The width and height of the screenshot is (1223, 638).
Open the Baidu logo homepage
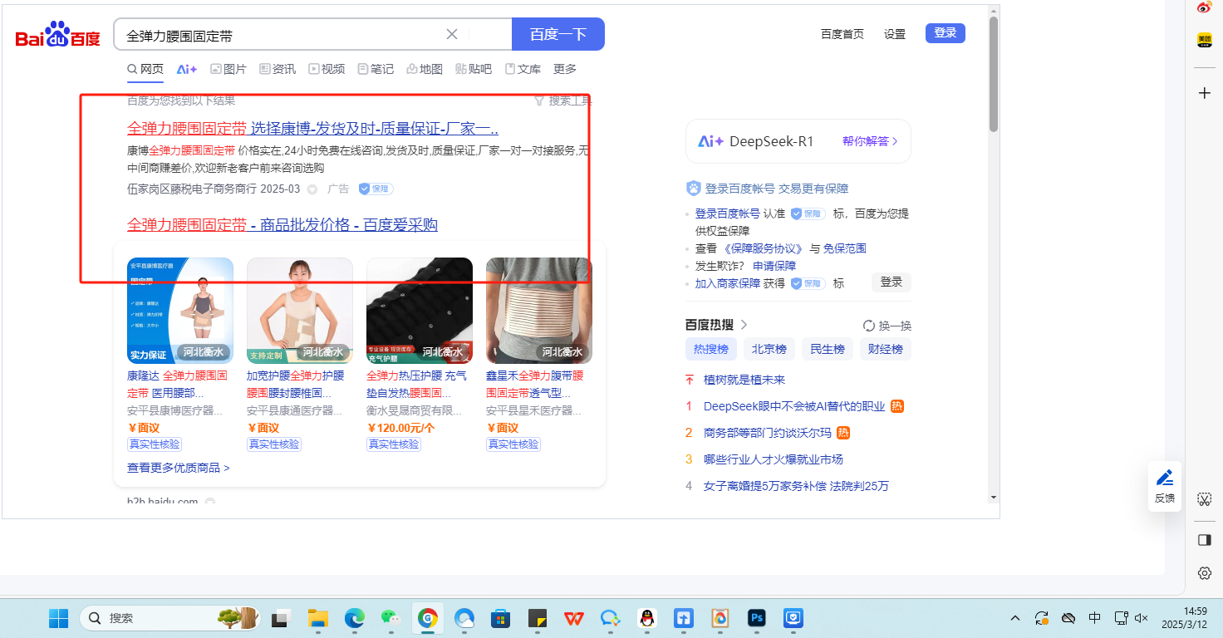click(57, 36)
